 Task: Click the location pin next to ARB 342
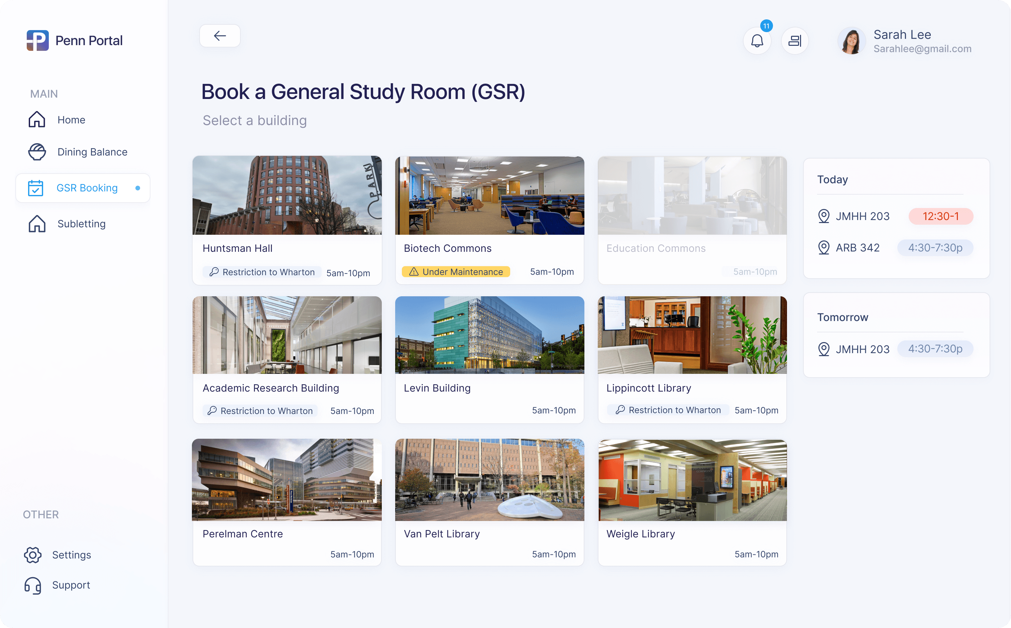(x=824, y=247)
